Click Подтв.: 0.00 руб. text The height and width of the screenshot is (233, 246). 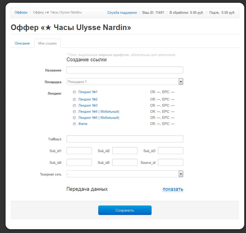point(222,12)
